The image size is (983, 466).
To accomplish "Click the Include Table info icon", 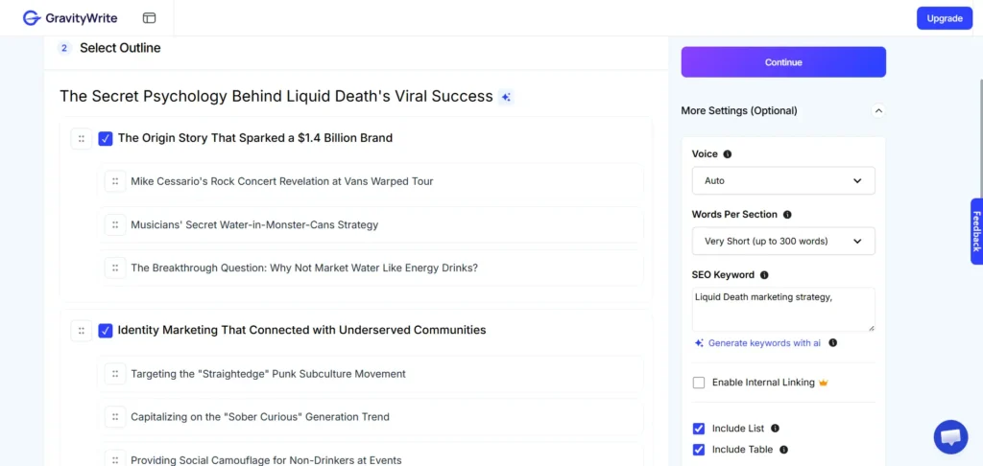I will click(783, 449).
